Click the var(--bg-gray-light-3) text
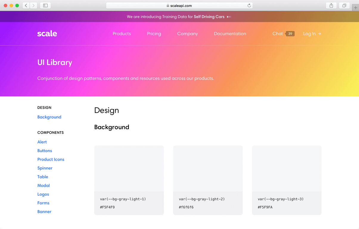The image size is (359, 229). tap(281, 199)
